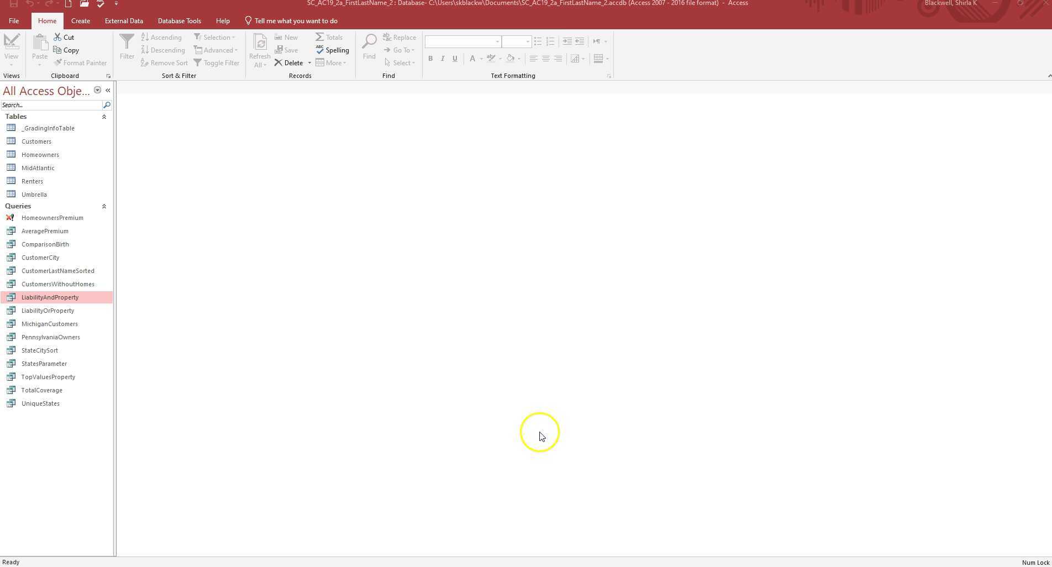Select the Replace icon
Screen dimensions: 1052x567
click(x=399, y=37)
